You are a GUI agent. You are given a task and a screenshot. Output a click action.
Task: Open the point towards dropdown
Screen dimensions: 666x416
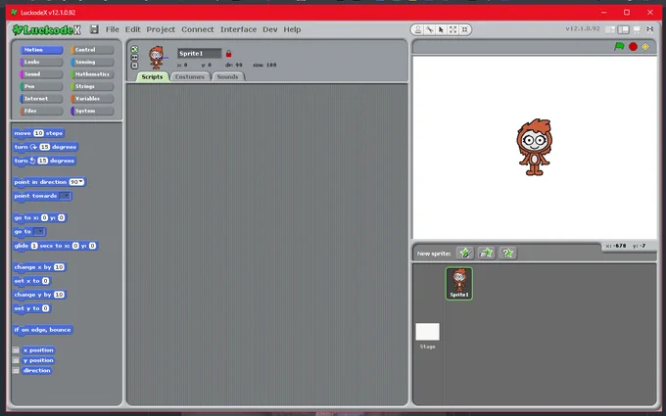click(65, 196)
